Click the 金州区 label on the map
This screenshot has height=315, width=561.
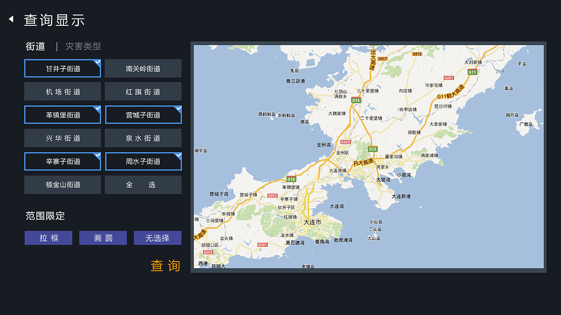(342, 153)
